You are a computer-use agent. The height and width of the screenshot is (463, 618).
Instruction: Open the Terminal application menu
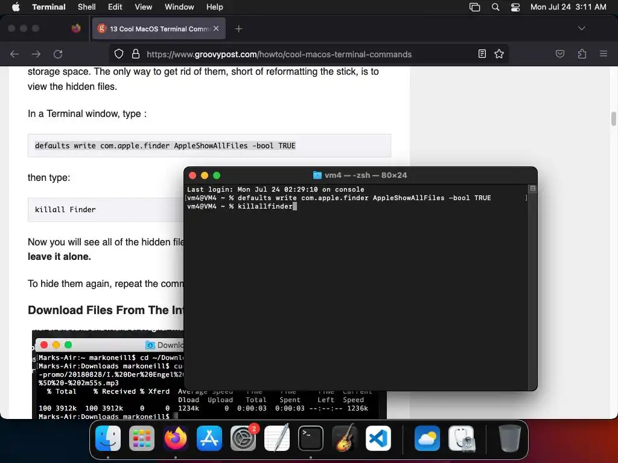click(x=49, y=7)
